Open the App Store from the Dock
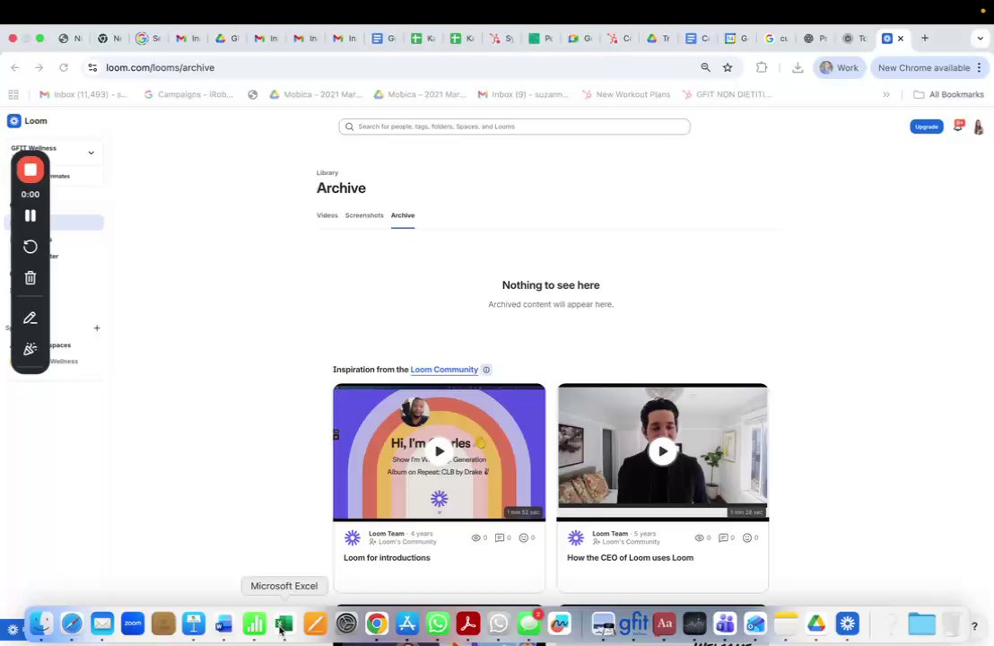Image resolution: width=994 pixels, height=646 pixels. tap(407, 624)
